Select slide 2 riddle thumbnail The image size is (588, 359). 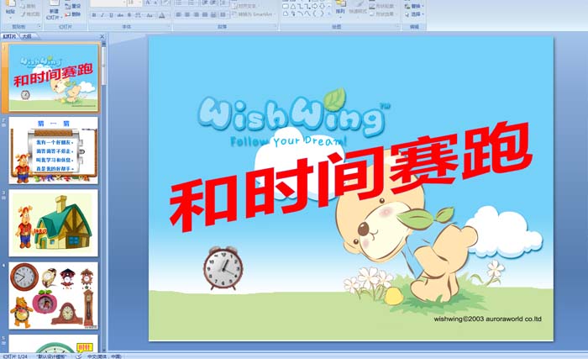[x=54, y=150]
